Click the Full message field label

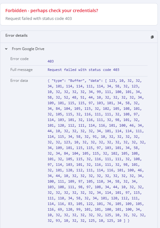(21, 70)
